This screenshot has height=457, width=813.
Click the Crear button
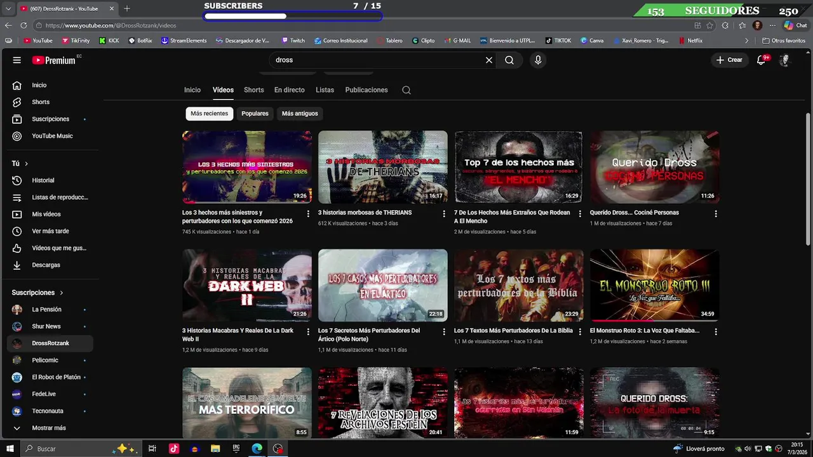(729, 60)
